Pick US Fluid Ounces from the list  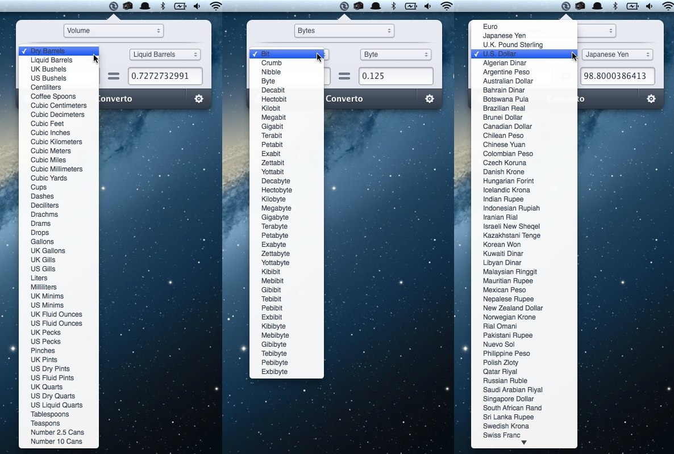pos(59,323)
